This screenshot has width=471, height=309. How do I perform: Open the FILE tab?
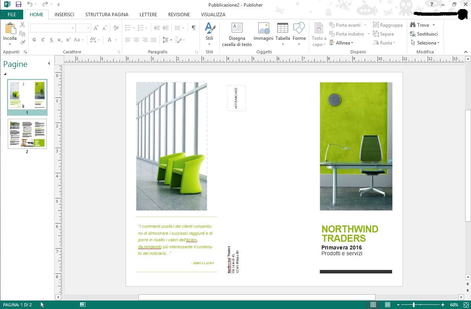[12, 15]
